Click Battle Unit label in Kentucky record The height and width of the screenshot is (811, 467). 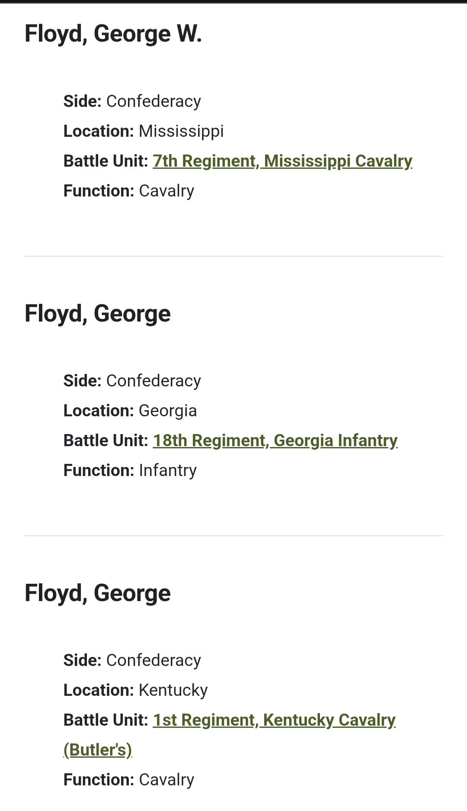[106, 720]
